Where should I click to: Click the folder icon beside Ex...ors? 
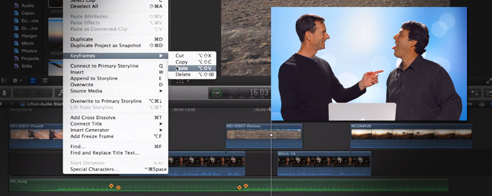click(x=17, y=21)
